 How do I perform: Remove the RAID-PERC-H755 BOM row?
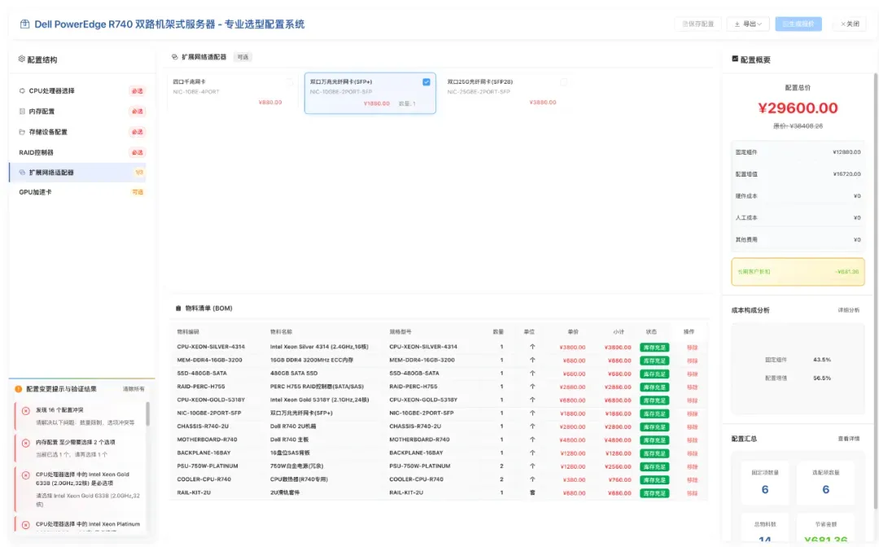(x=693, y=387)
